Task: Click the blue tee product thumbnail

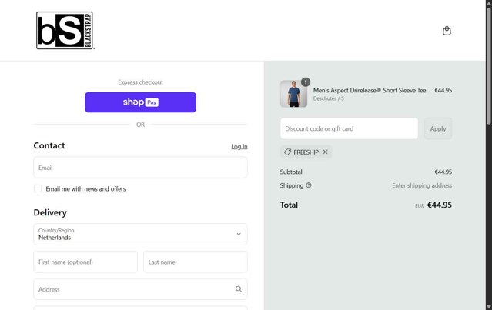Action: point(293,94)
